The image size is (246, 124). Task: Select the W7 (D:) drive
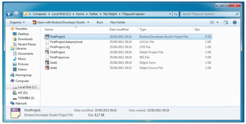pos(23,93)
